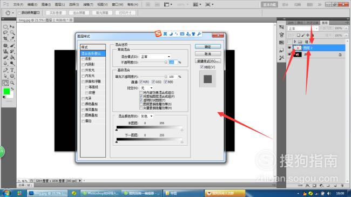Toggle the R channel checkbox
Screen dimensions: 351x197
141,82
